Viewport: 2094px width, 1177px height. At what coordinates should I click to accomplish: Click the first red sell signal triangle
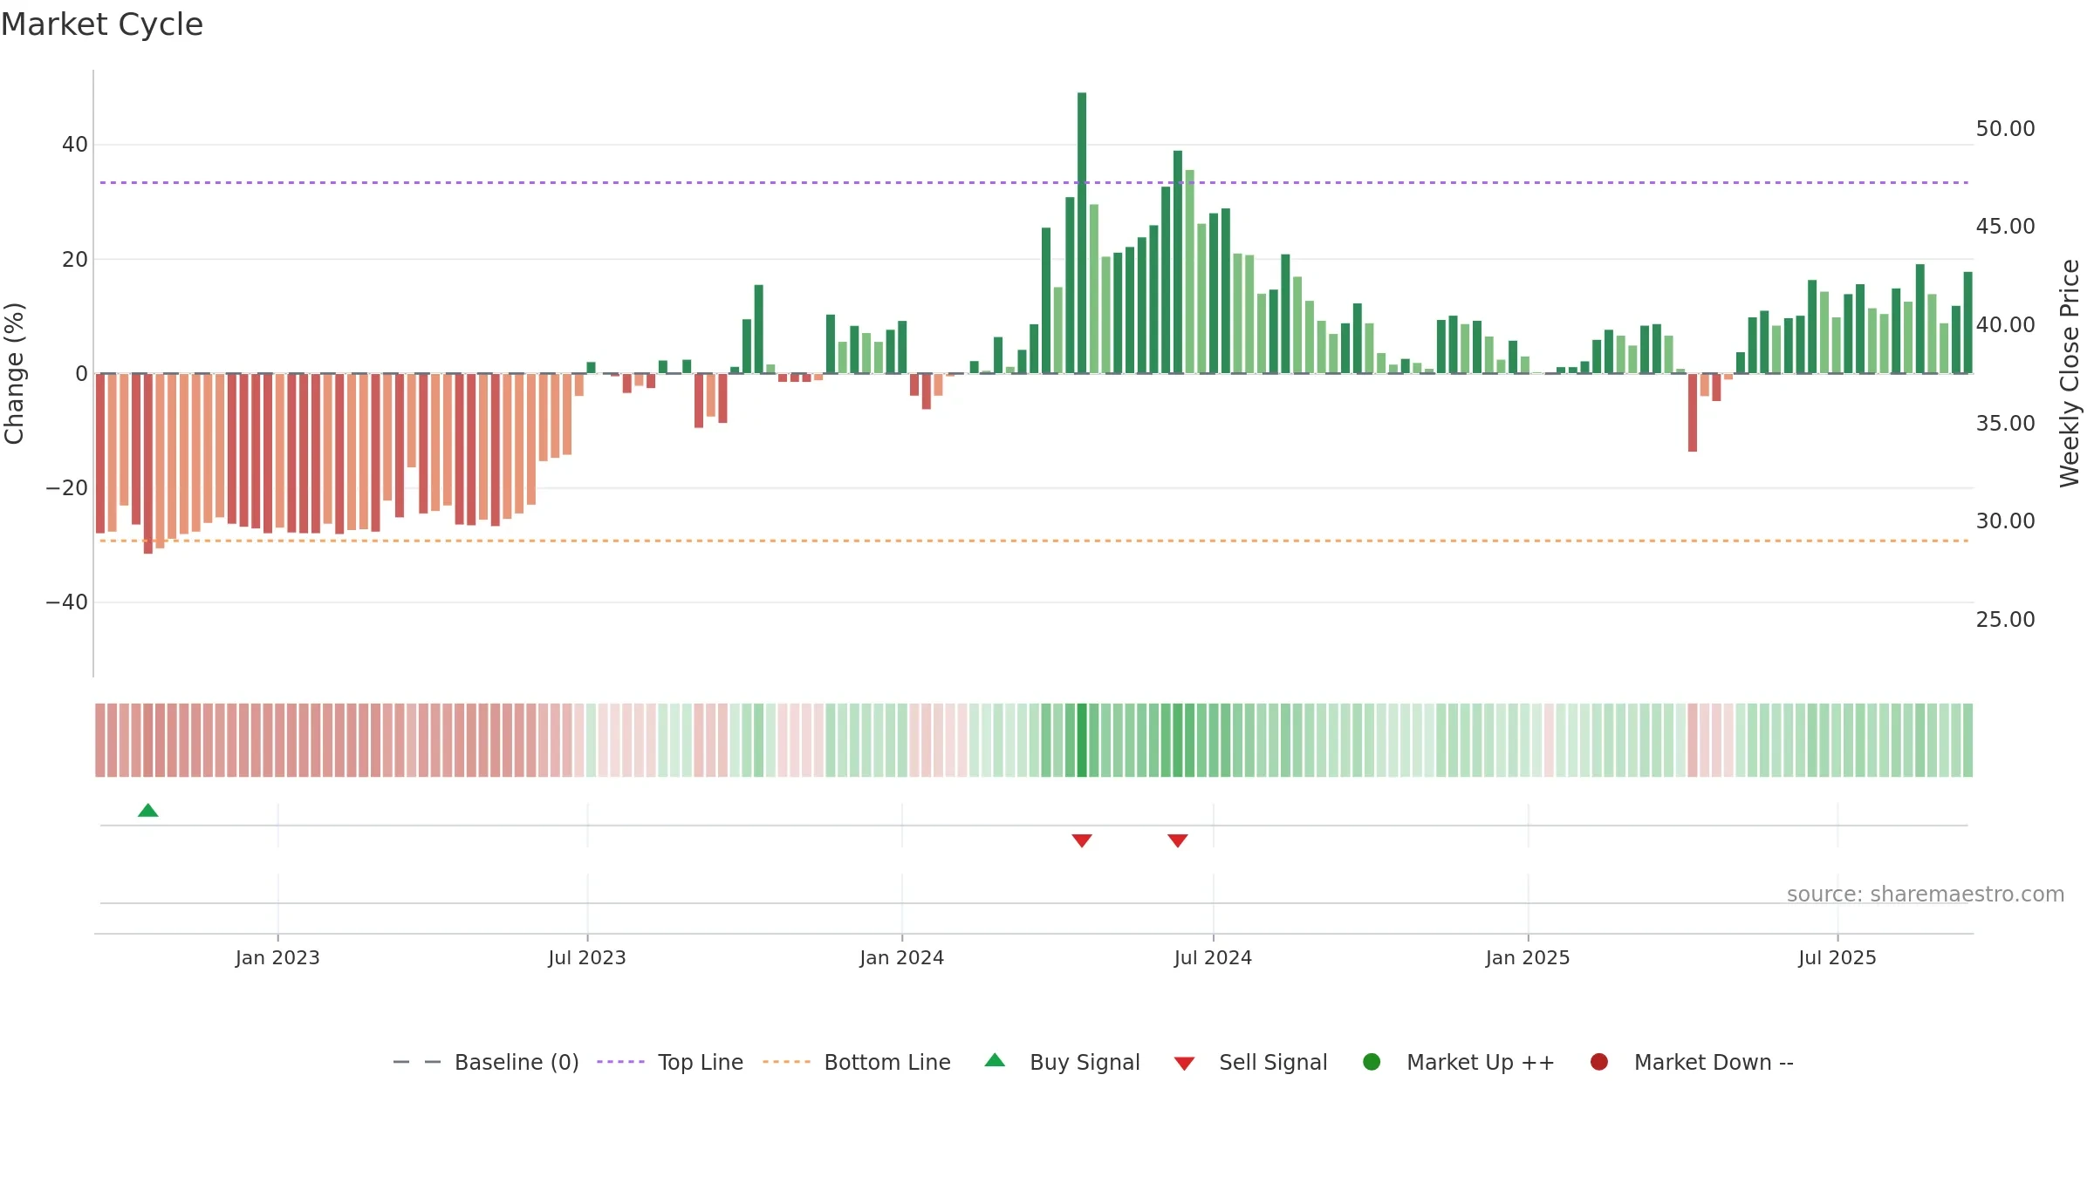pyautogui.click(x=1082, y=840)
